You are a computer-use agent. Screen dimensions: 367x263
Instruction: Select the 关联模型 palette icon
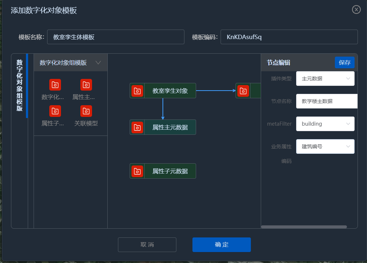click(86, 111)
